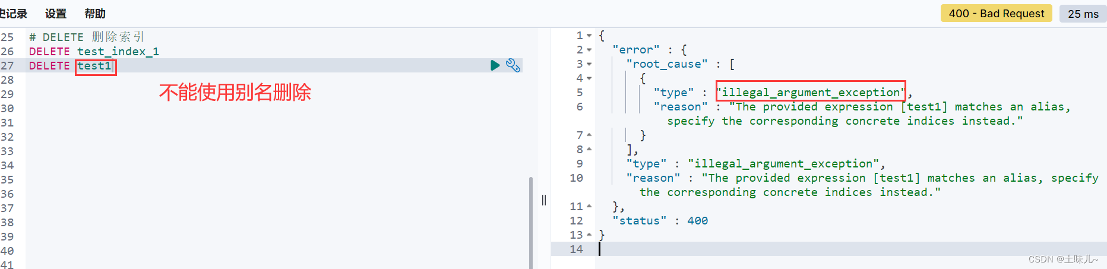Click the "status" key on response line 12
The width and height of the screenshot is (1107, 269).
point(640,221)
